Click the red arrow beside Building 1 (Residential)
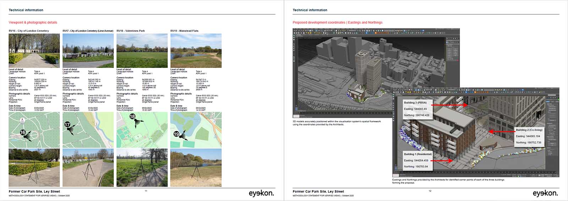 (443, 161)
